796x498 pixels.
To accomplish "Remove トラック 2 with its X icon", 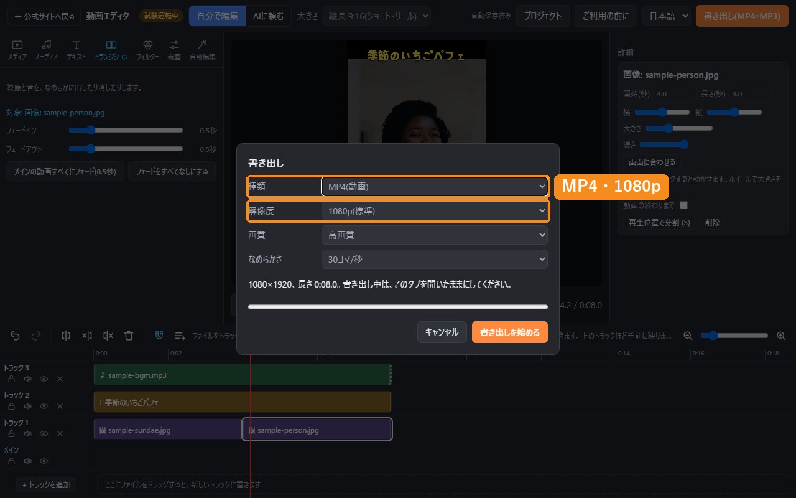I will coord(60,406).
